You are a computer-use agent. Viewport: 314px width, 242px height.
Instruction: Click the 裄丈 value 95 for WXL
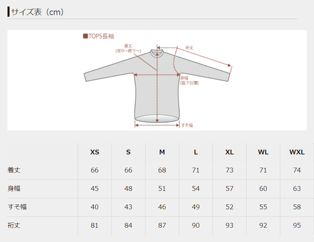coord(297,226)
